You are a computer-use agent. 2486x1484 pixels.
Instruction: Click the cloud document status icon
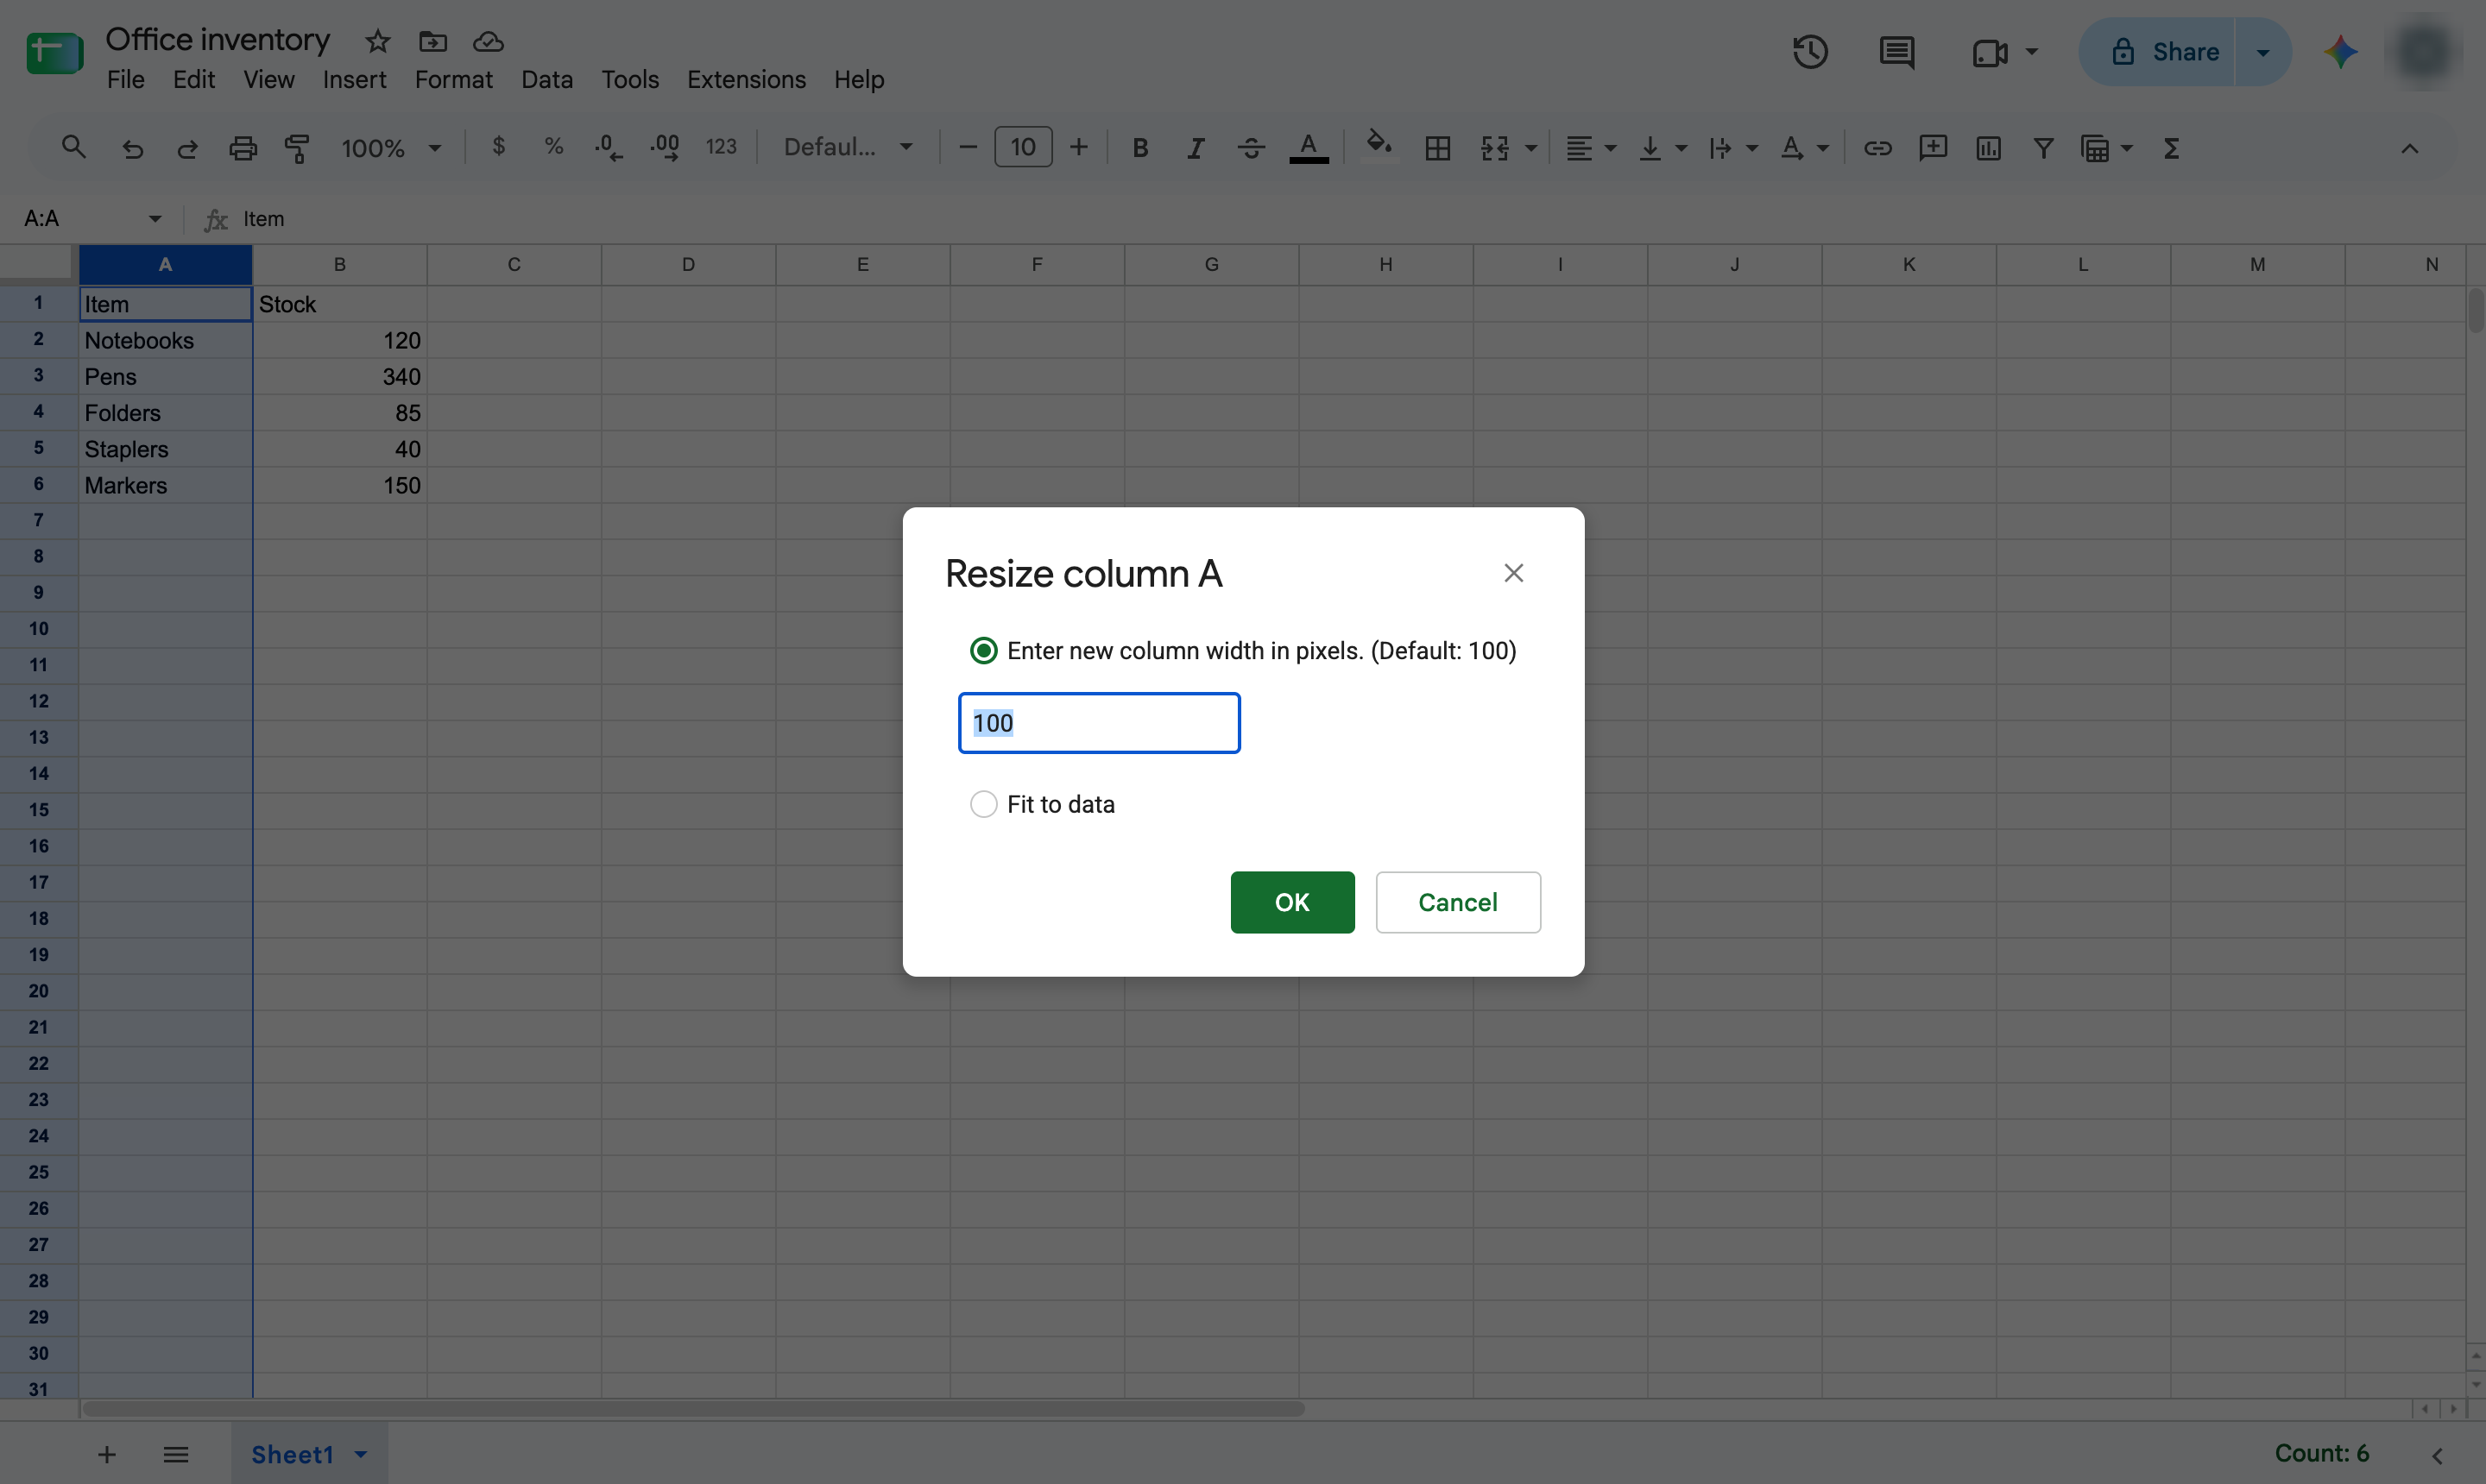click(489, 41)
